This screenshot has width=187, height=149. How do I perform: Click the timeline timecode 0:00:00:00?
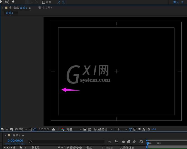click(x=15, y=141)
